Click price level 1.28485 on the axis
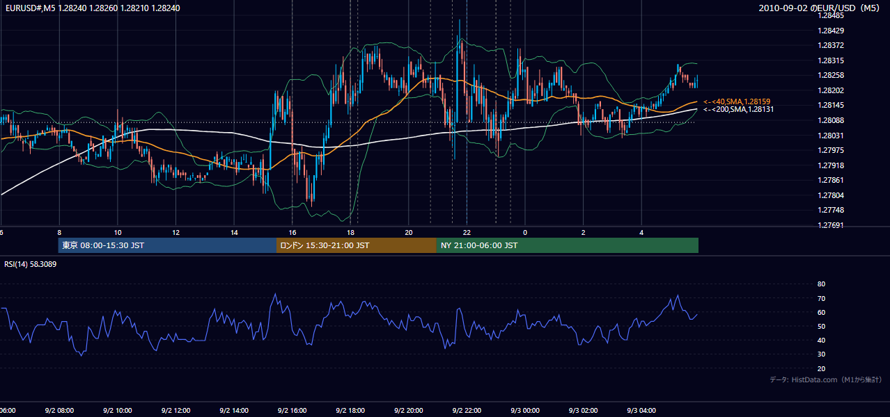890x417 pixels. (830, 15)
